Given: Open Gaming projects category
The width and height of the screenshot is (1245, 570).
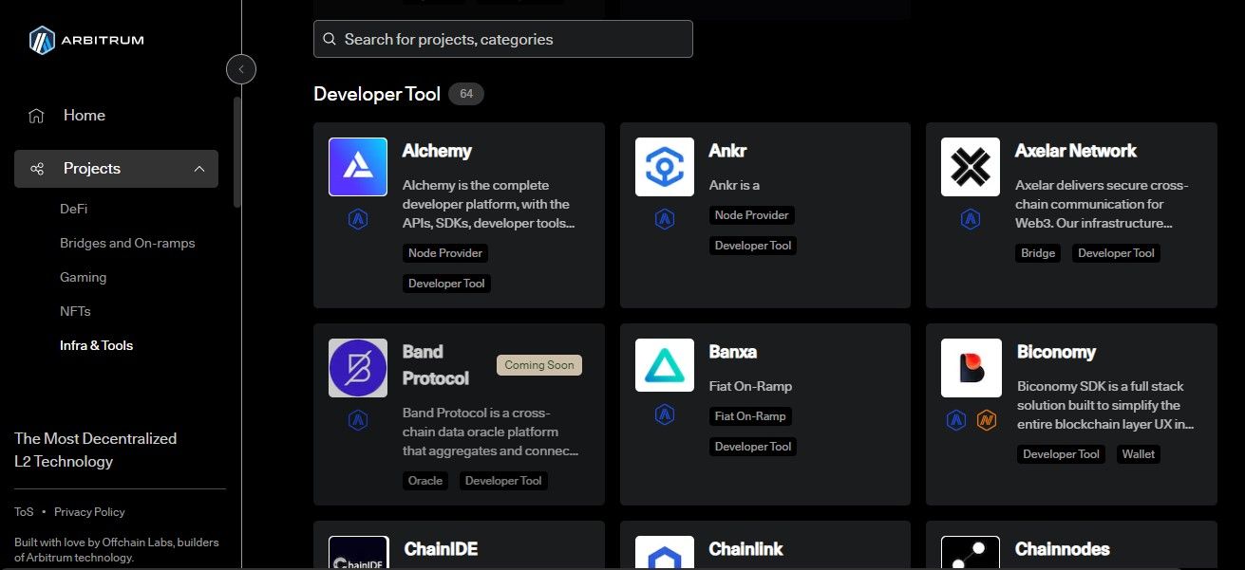Looking at the screenshot, I should [84, 277].
